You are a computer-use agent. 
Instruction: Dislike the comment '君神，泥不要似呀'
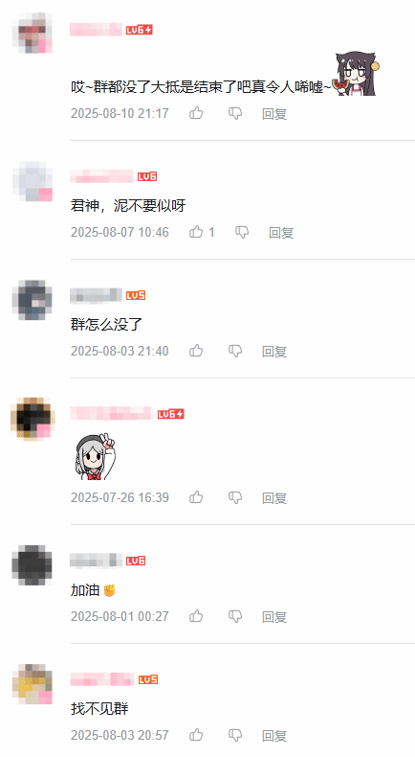(242, 232)
